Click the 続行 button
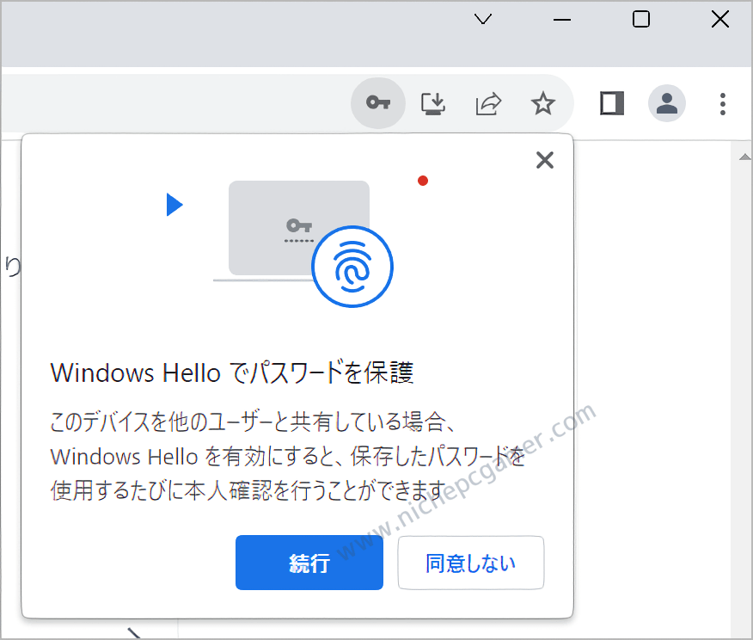 [309, 563]
